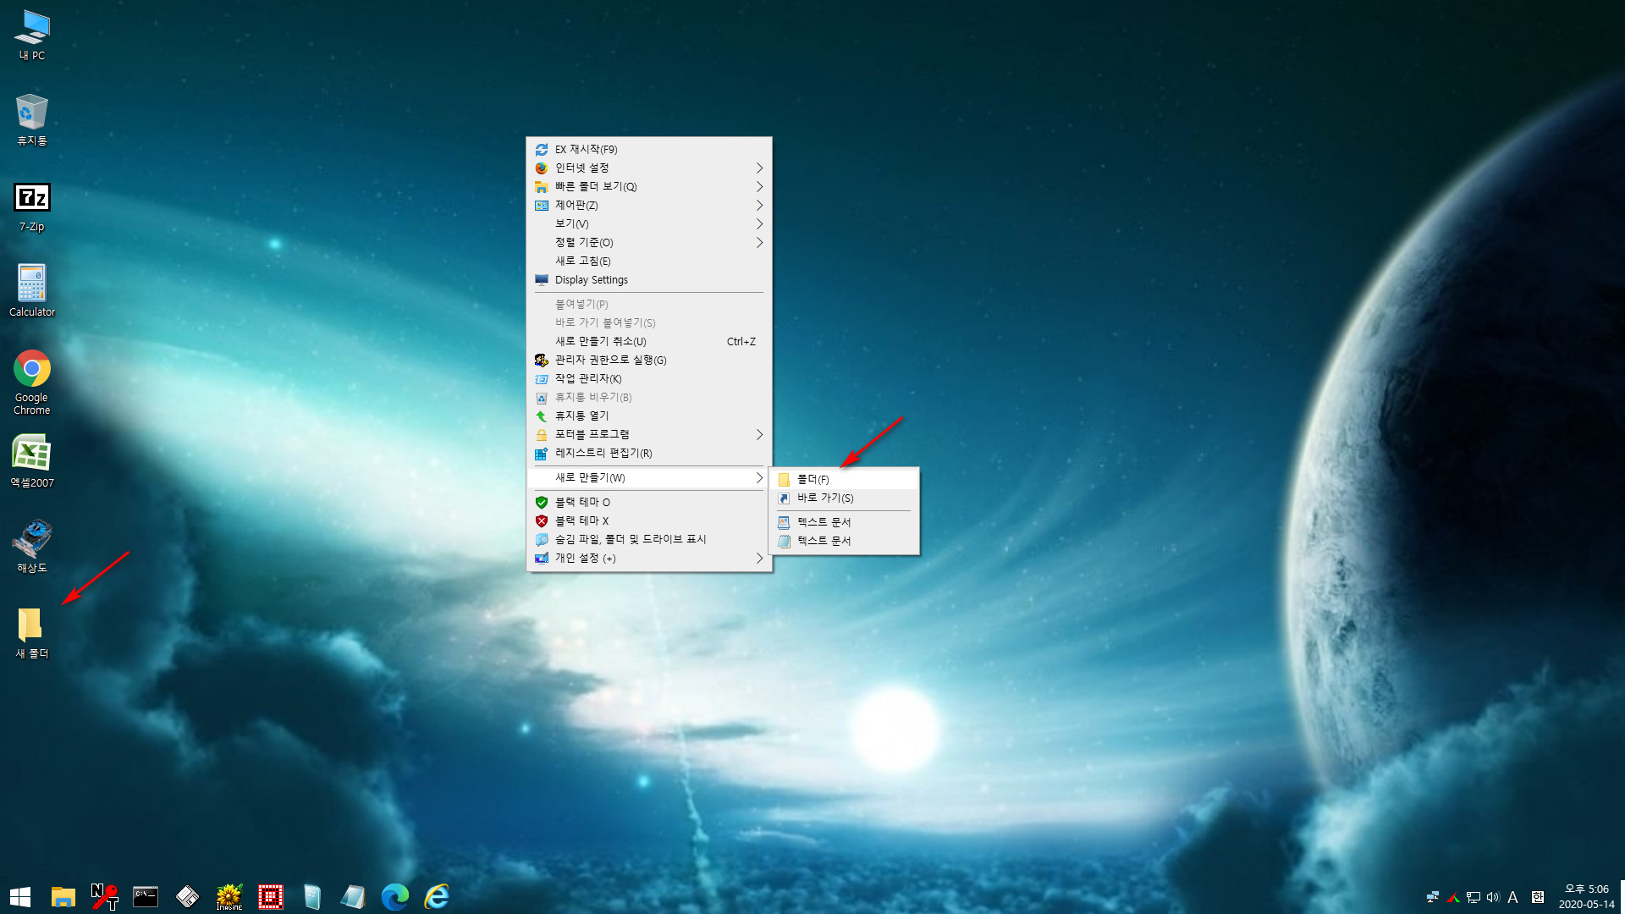Click the floppy disk taskbar icon

click(x=187, y=896)
